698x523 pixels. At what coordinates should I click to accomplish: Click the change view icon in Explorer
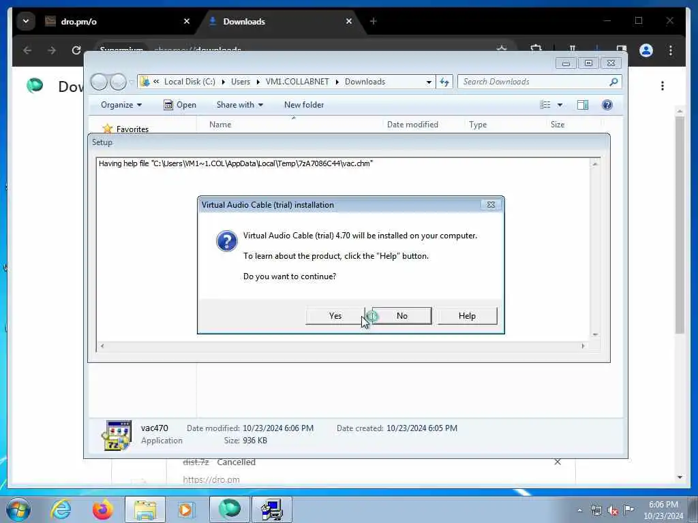[545, 105]
